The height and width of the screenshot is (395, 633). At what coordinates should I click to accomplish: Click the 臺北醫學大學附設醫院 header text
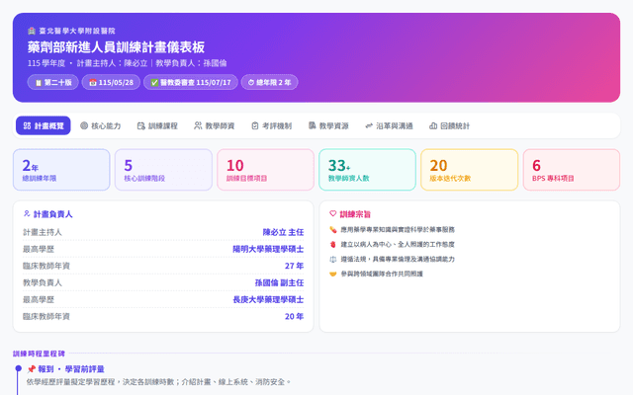coord(77,31)
